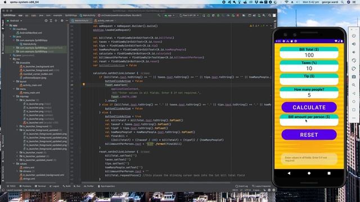Tap the CALCULATE button in the app
Screen dimensions: 360x202
tap(309, 107)
